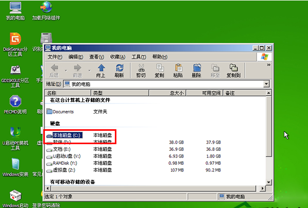Screen dimensions: 308x208
Task: Click the 后退 back toolbar button
Action: pyautogui.click(x=54, y=71)
